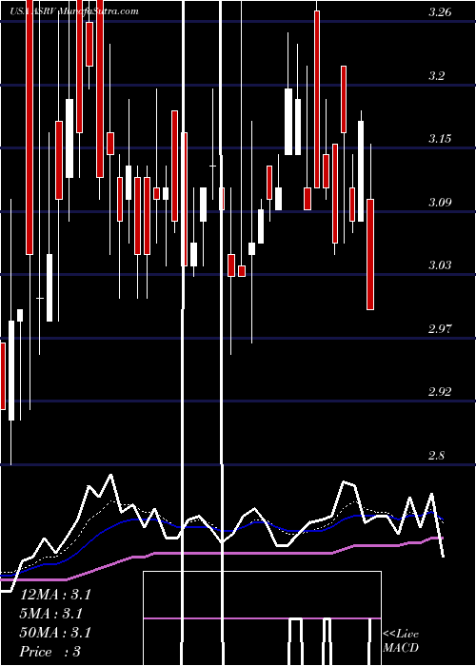Click the Price : 3 legend entry
The width and height of the screenshot is (476, 666).
coord(50,652)
